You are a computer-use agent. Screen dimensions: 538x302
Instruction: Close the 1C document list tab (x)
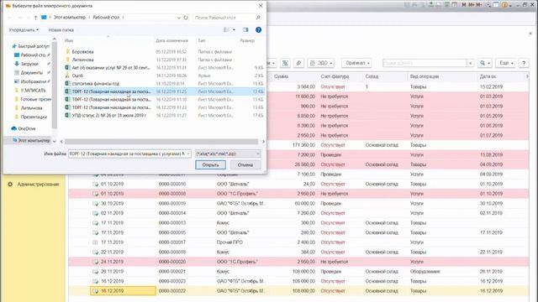(x=530, y=34)
